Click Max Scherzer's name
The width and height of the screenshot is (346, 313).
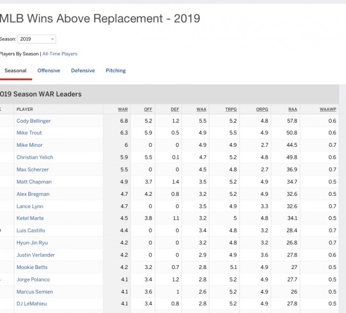click(33, 170)
